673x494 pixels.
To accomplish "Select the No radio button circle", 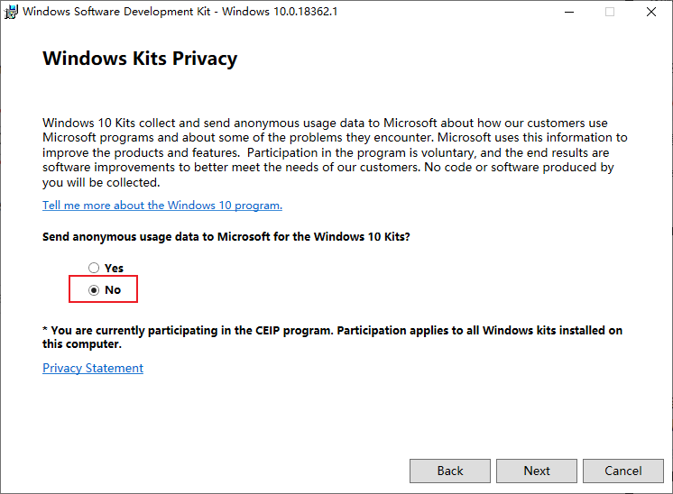I will (94, 290).
